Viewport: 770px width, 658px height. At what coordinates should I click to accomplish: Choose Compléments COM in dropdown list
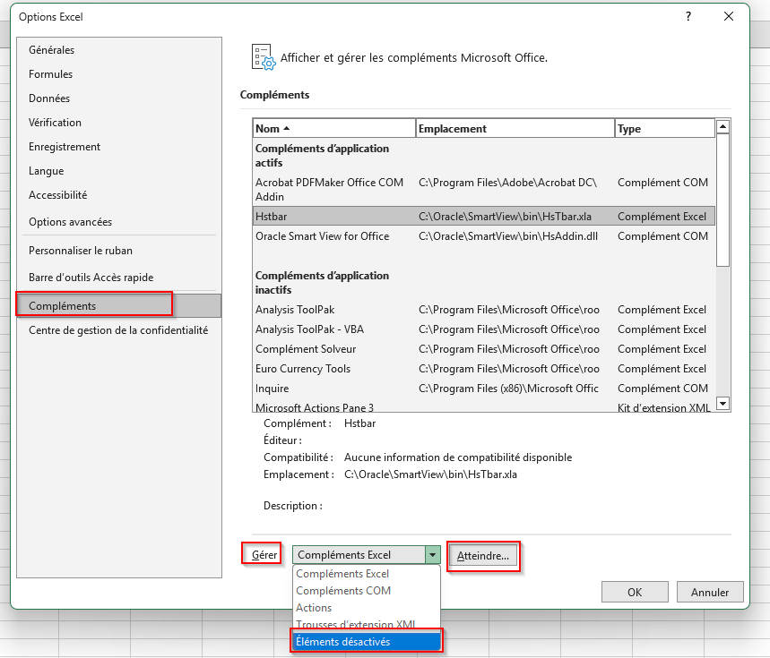click(343, 591)
